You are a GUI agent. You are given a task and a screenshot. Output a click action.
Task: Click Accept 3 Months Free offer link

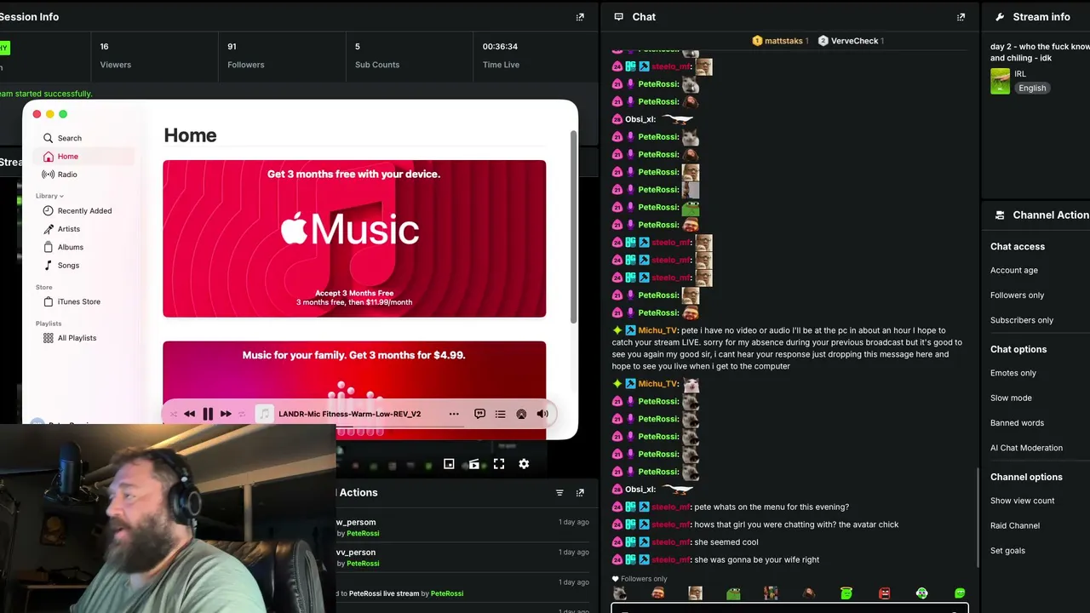(354, 293)
